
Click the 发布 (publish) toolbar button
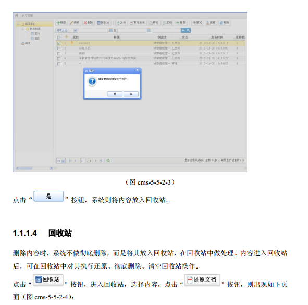pos(121,23)
